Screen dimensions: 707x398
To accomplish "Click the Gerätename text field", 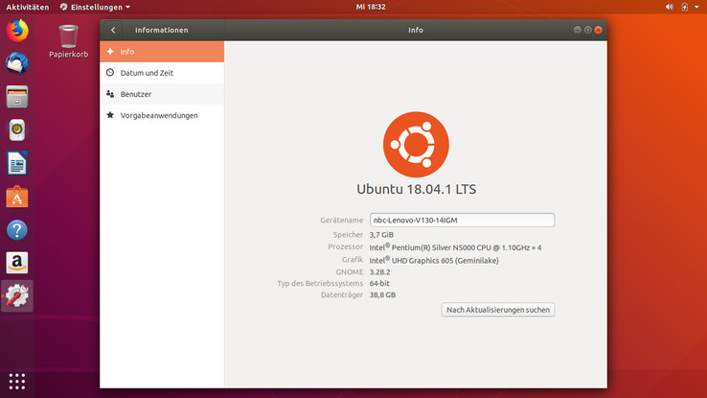I will coord(462,220).
